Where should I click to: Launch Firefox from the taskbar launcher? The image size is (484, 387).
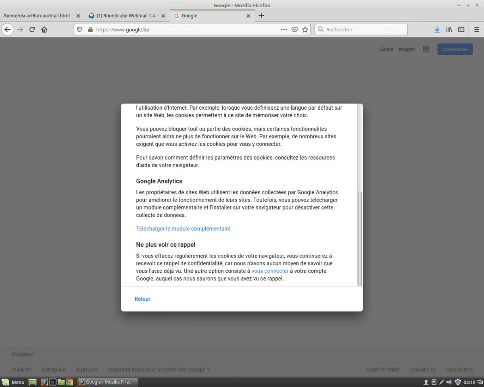44,382
